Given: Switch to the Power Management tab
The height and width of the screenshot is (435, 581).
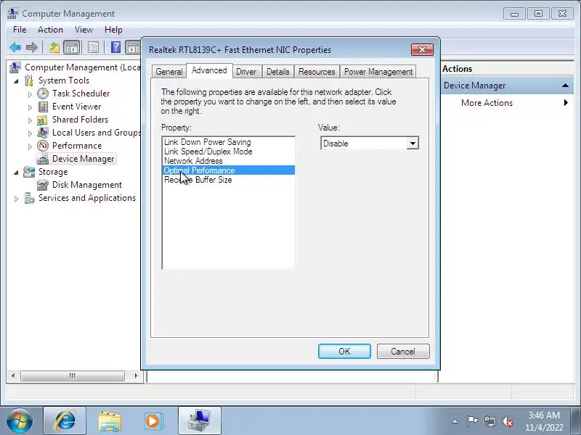Looking at the screenshot, I should tap(378, 71).
